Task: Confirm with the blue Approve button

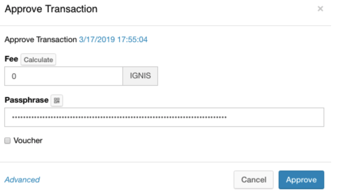Action: pyautogui.click(x=301, y=180)
